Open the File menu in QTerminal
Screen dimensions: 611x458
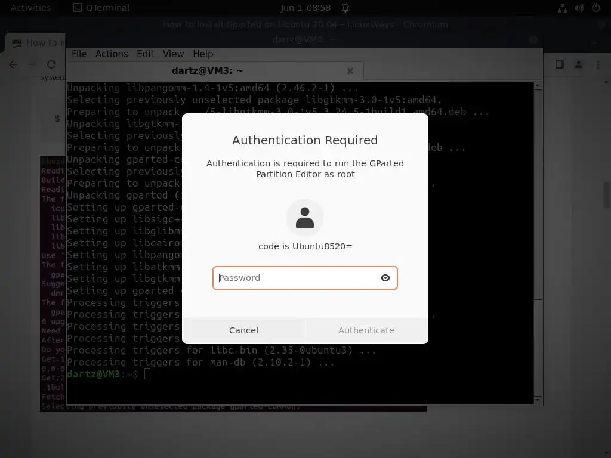[x=79, y=54]
